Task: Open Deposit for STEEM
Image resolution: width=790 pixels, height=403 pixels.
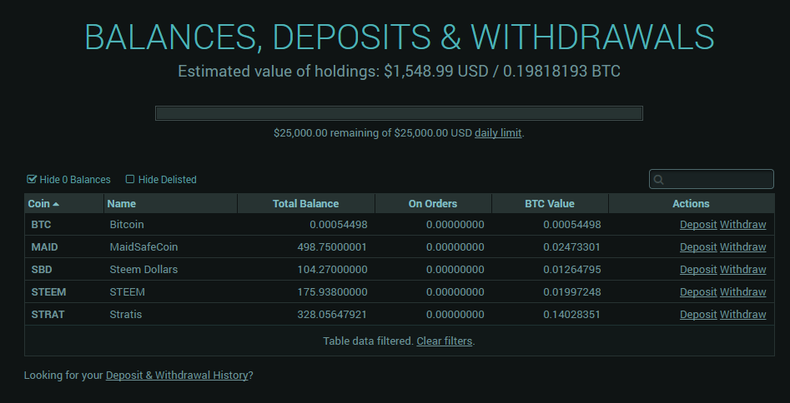Action: [698, 292]
